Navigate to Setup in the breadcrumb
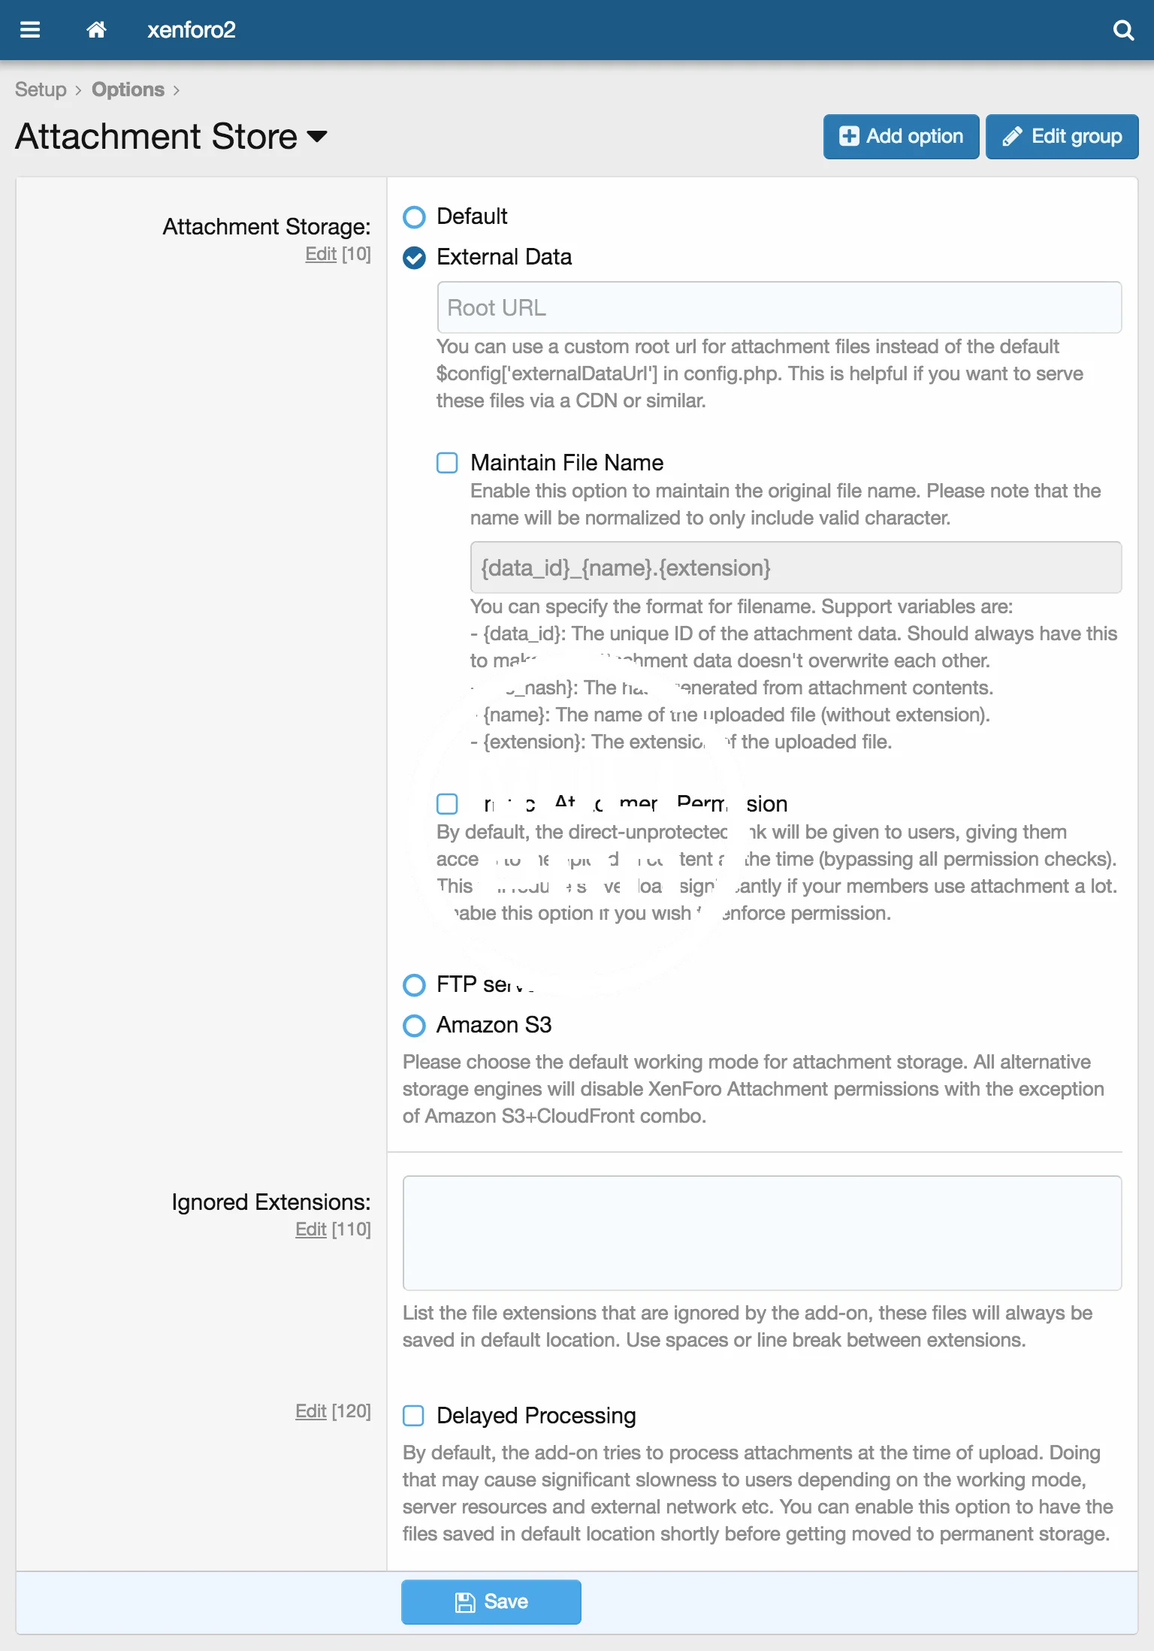Image resolution: width=1154 pixels, height=1651 pixels. point(41,89)
